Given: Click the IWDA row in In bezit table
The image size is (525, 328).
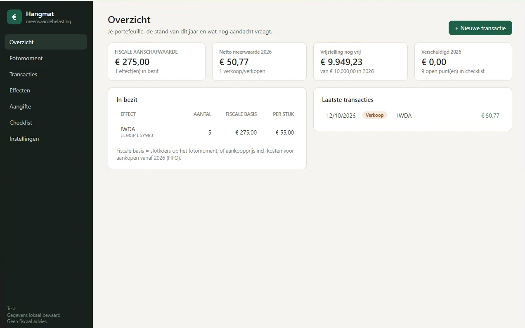Looking at the screenshot, I should pyautogui.click(x=207, y=132).
